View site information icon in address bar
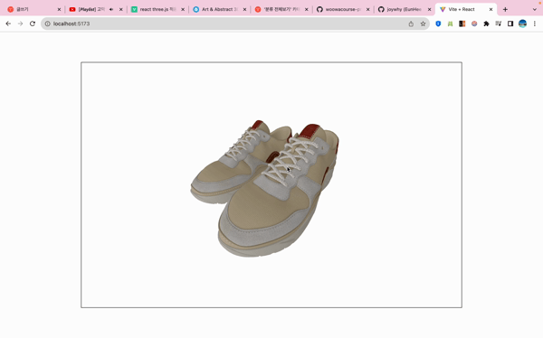Image resolution: width=543 pixels, height=338 pixels. pyautogui.click(x=47, y=23)
